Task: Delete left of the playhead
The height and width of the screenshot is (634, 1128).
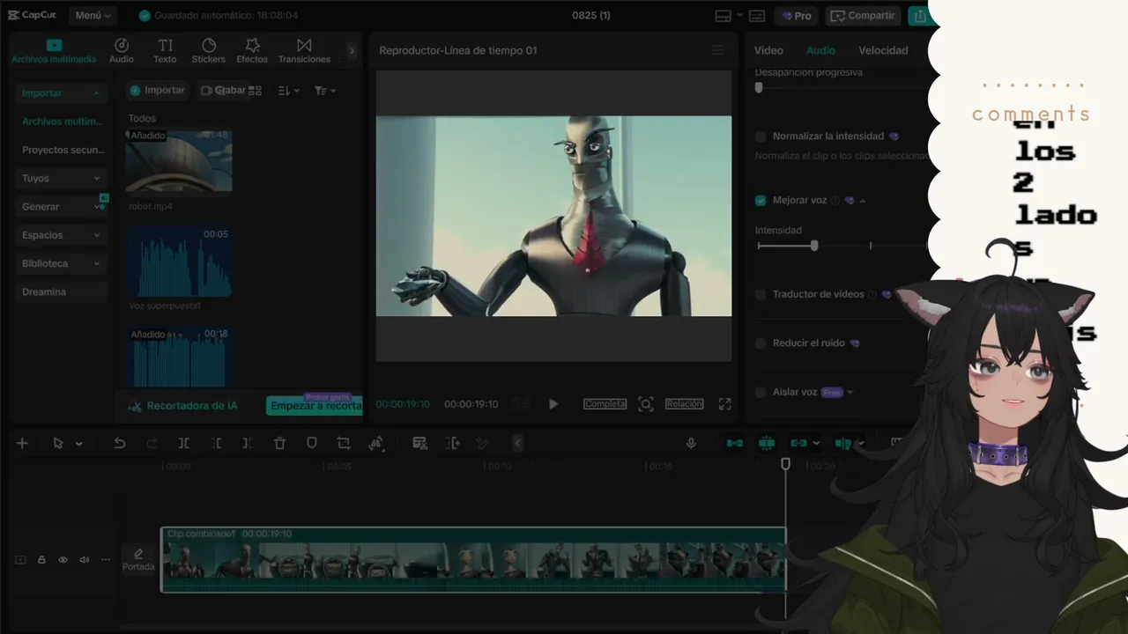Action: tap(216, 444)
